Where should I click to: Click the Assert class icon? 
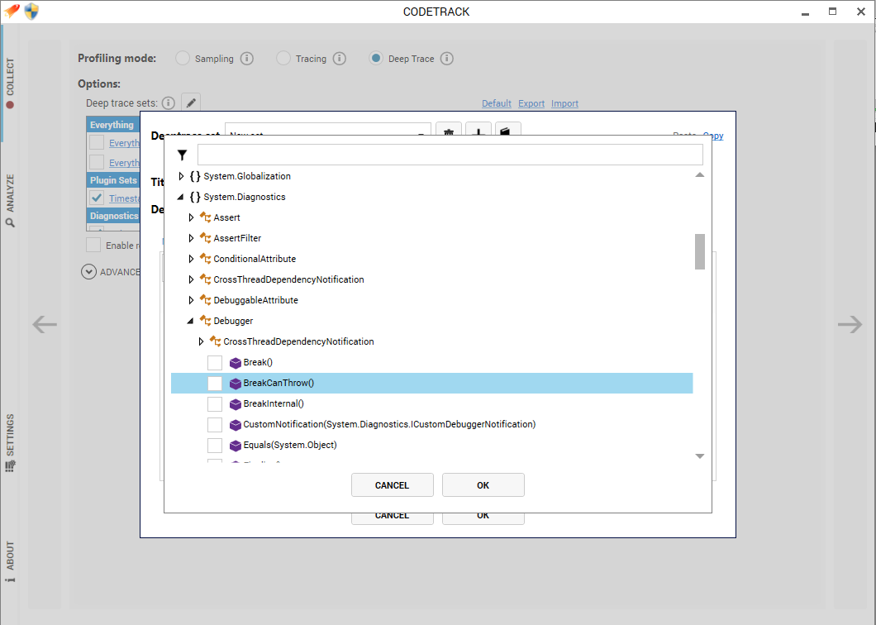tap(206, 217)
